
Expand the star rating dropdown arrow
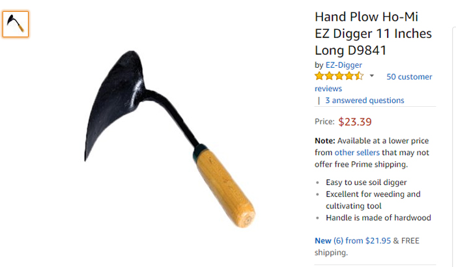372,76
